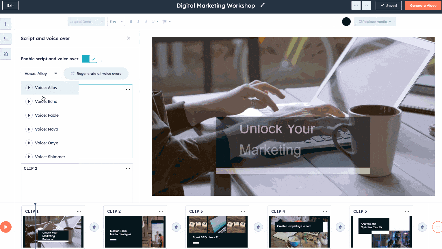This screenshot has height=249, width=442.
Task: Click the Regenerate all voice overs button
Action: (96, 73)
